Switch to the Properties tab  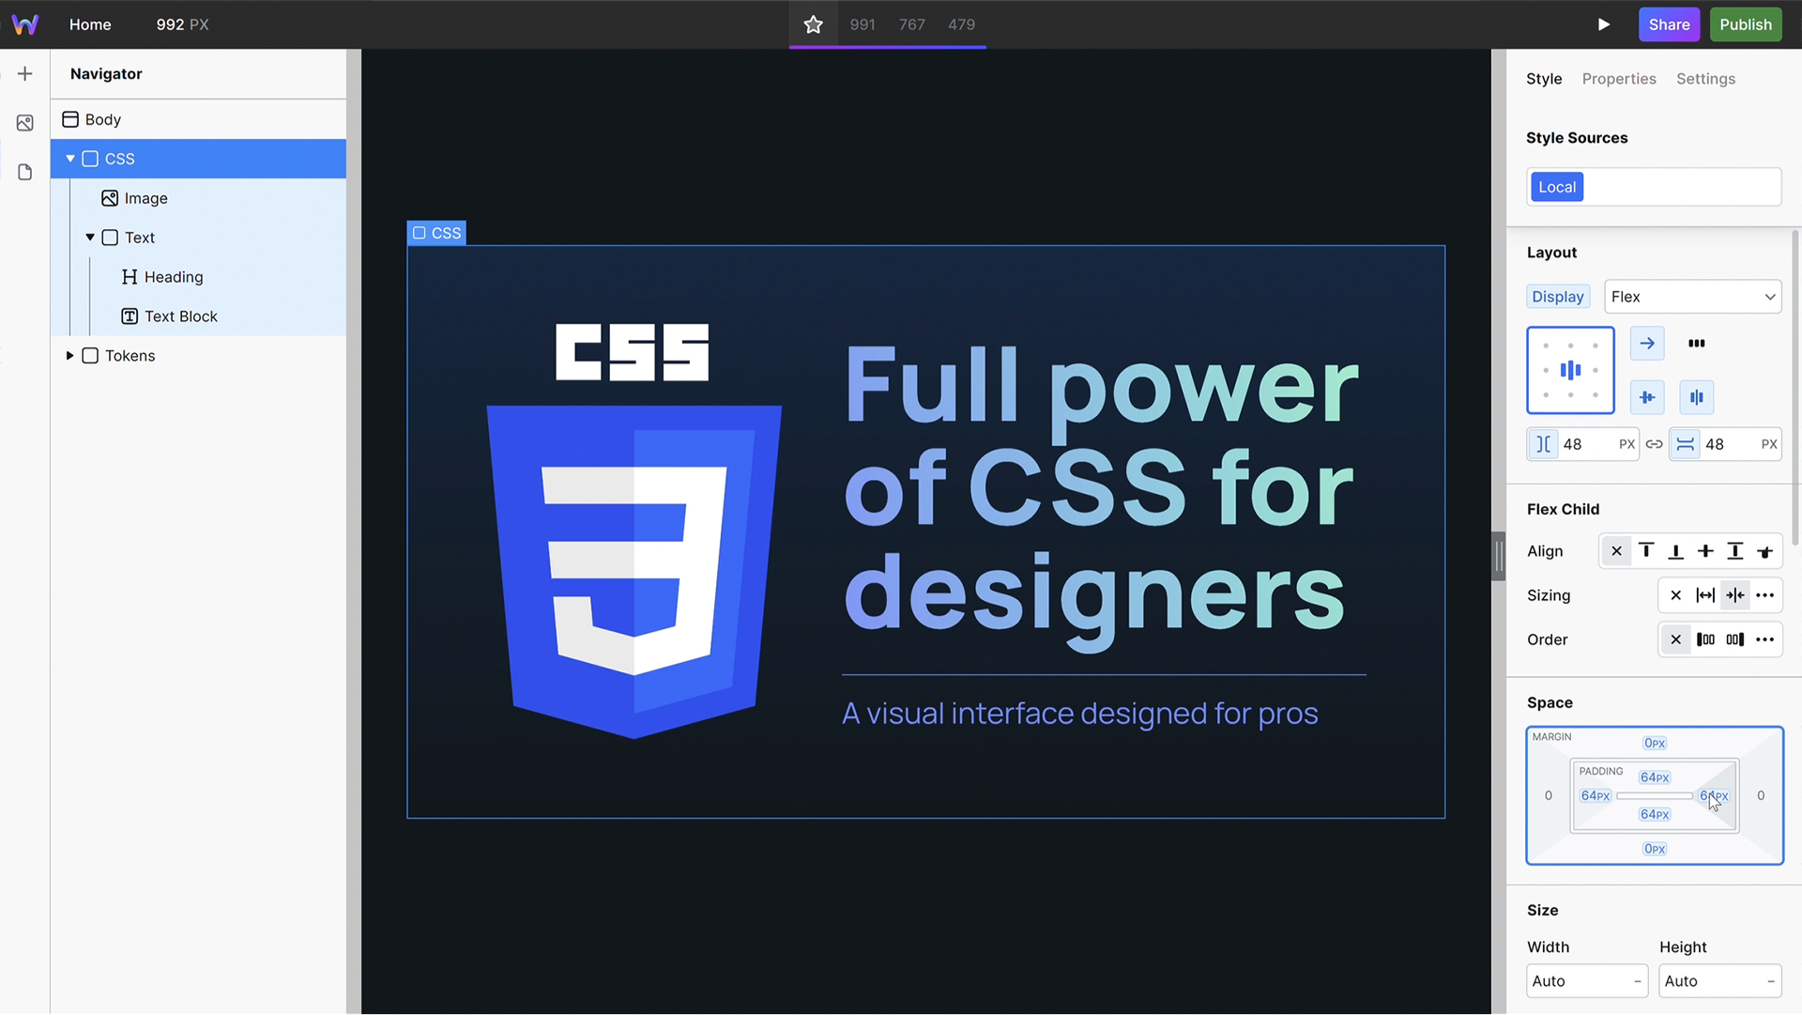tap(1619, 79)
